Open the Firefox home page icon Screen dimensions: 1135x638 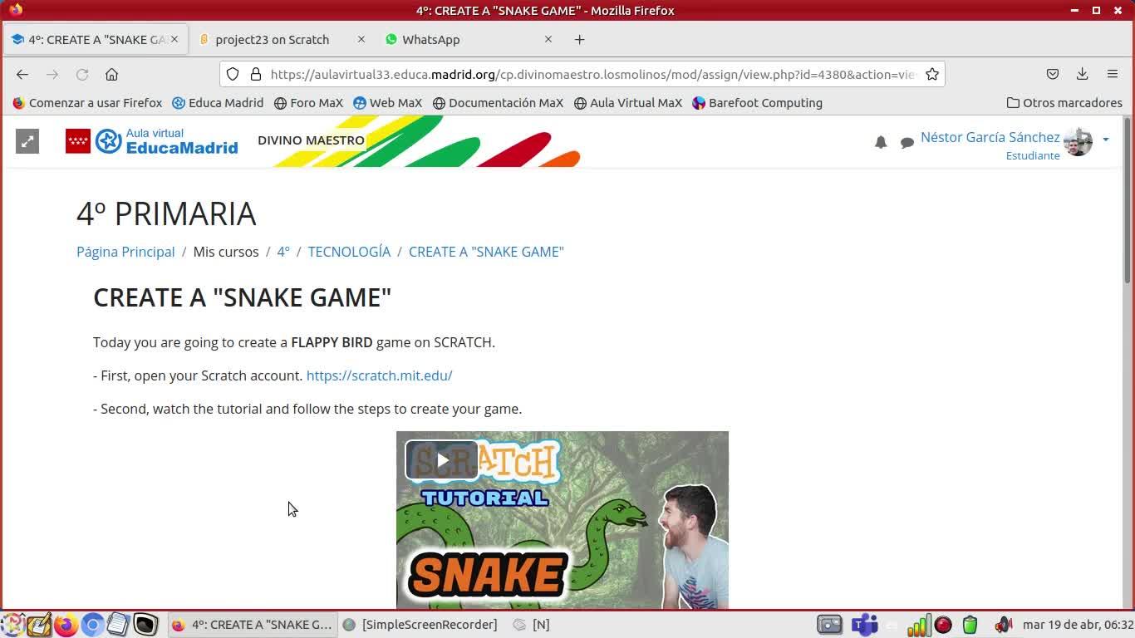[x=112, y=75]
